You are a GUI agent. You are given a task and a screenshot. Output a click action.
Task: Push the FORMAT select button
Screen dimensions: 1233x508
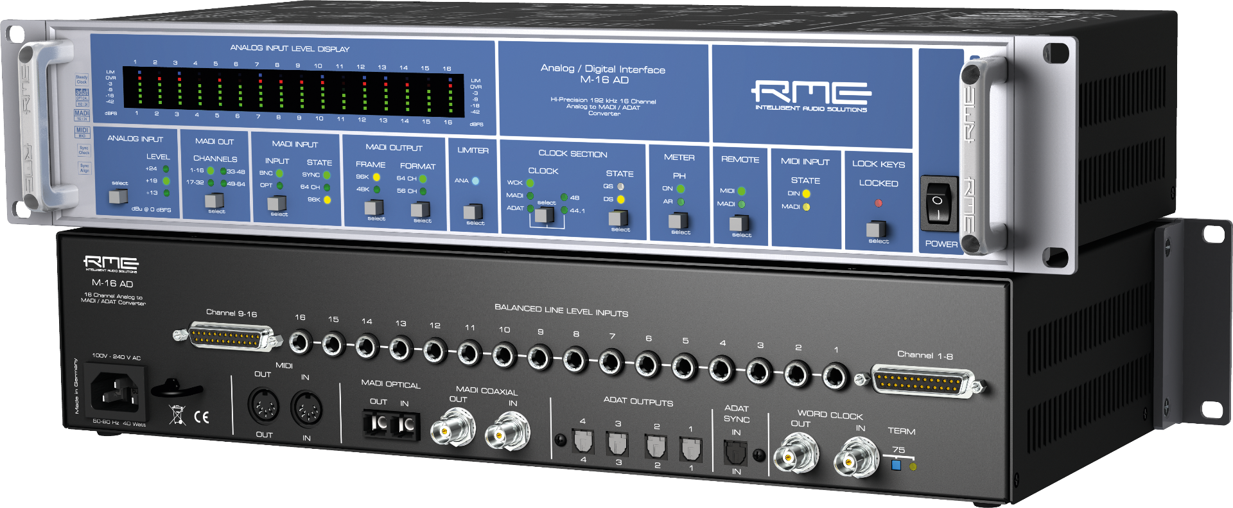(x=420, y=209)
